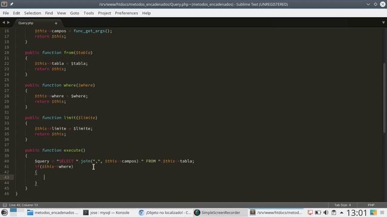Click func_get_args on line 16

pyautogui.click(x=89, y=31)
